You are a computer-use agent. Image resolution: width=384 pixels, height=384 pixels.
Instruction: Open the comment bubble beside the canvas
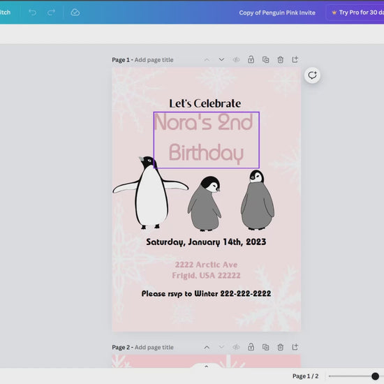click(x=312, y=75)
